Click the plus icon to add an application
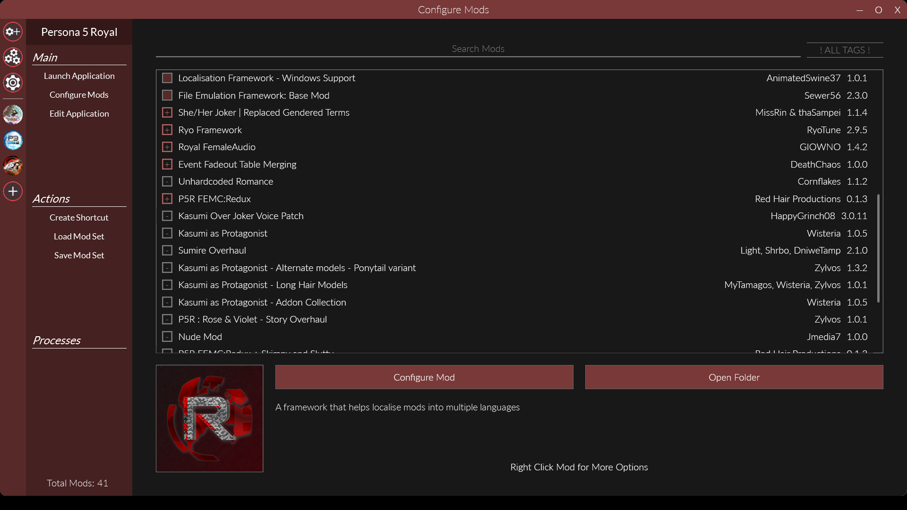This screenshot has width=907, height=510. pos(13,191)
